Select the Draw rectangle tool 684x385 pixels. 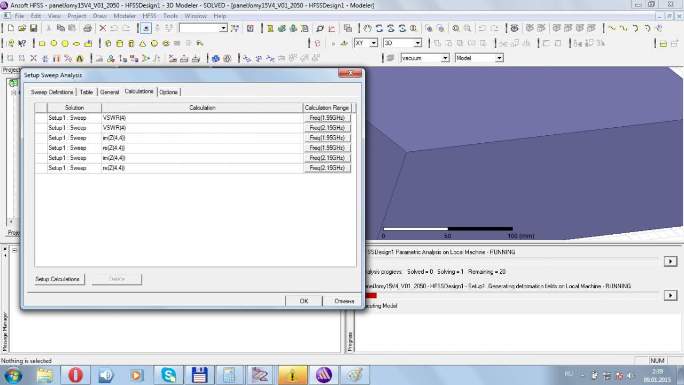pos(42,43)
